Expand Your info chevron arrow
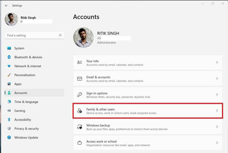The image size is (228, 153). point(217,63)
